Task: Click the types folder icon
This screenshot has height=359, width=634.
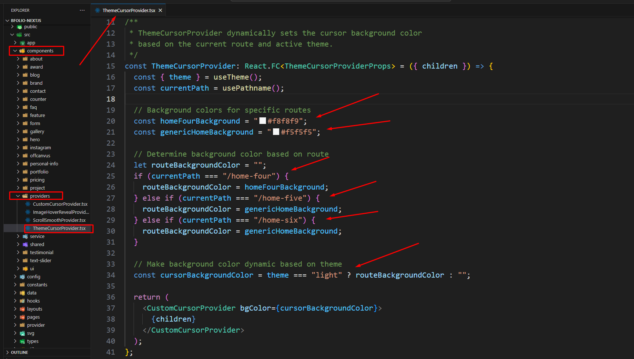Action: tap(22, 341)
